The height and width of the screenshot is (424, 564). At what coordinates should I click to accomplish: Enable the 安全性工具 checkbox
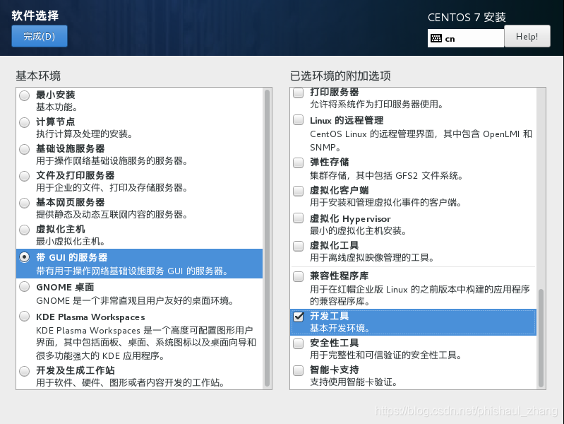point(298,343)
